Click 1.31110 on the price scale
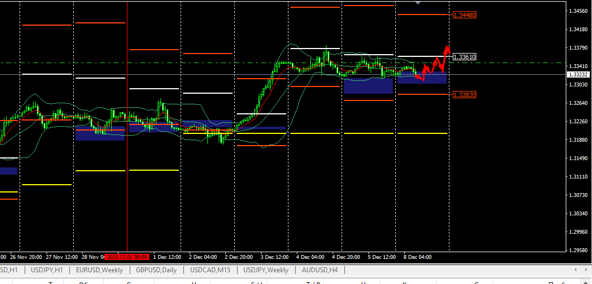This screenshot has width=592, height=284. click(579, 177)
